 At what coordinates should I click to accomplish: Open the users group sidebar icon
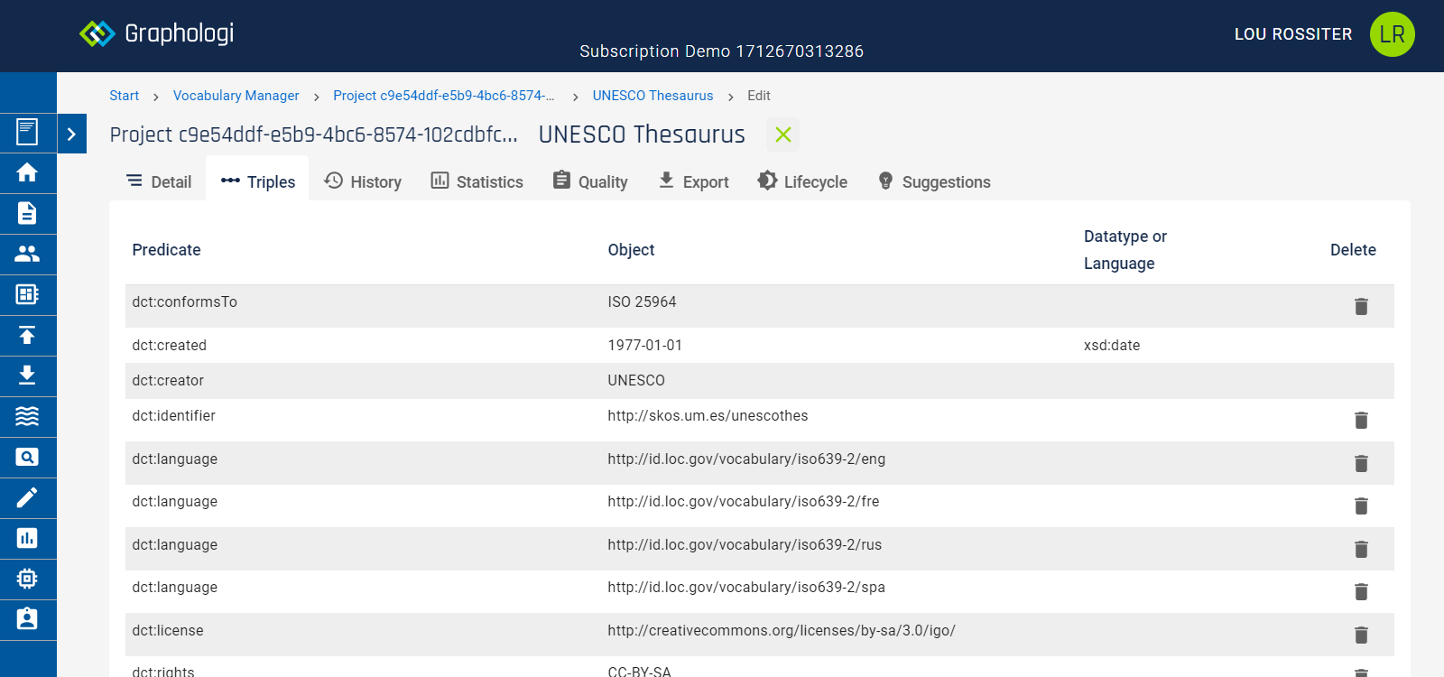(x=27, y=254)
